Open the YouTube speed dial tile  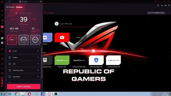click(62, 37)
